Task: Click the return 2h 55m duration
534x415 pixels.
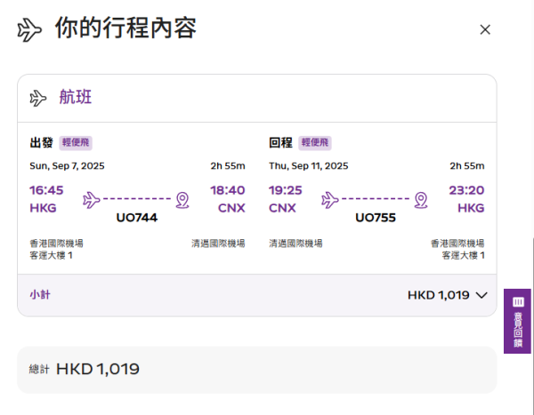Action: coord(467,166)
